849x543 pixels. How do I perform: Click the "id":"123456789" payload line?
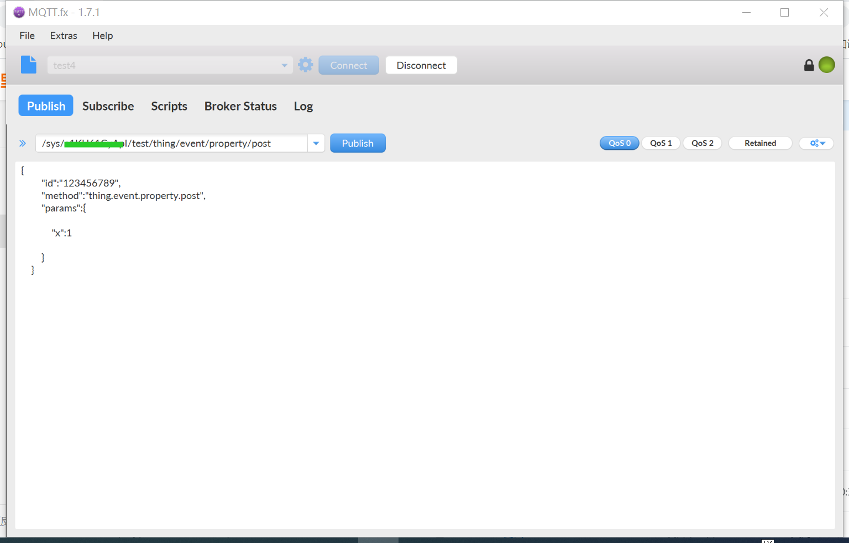tap(81, 183)
